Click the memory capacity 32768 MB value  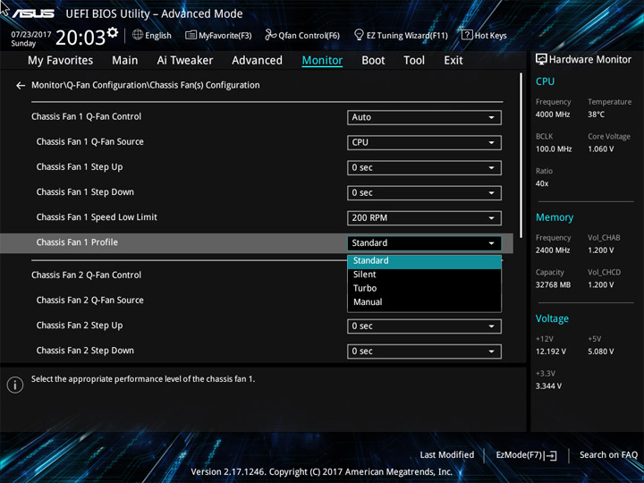553,285
